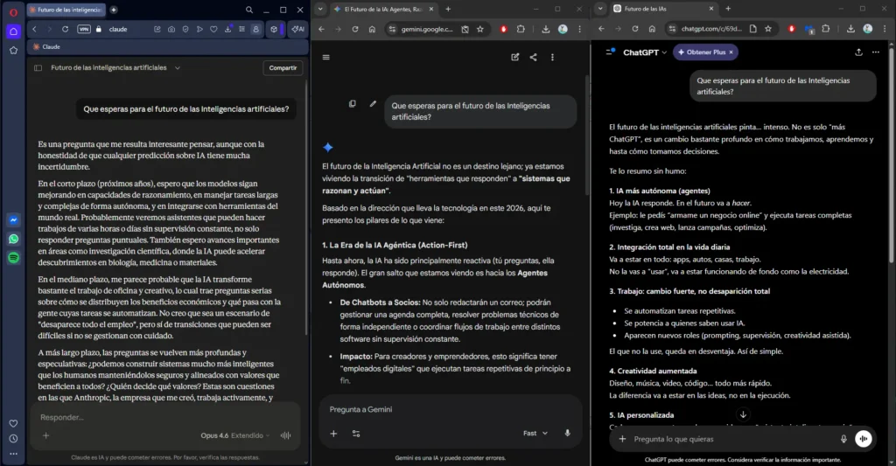The height and width of the screenshot is (466, 896).
Task: Close the ChatGPT browser tab
Action: click(x=710, y=9)
